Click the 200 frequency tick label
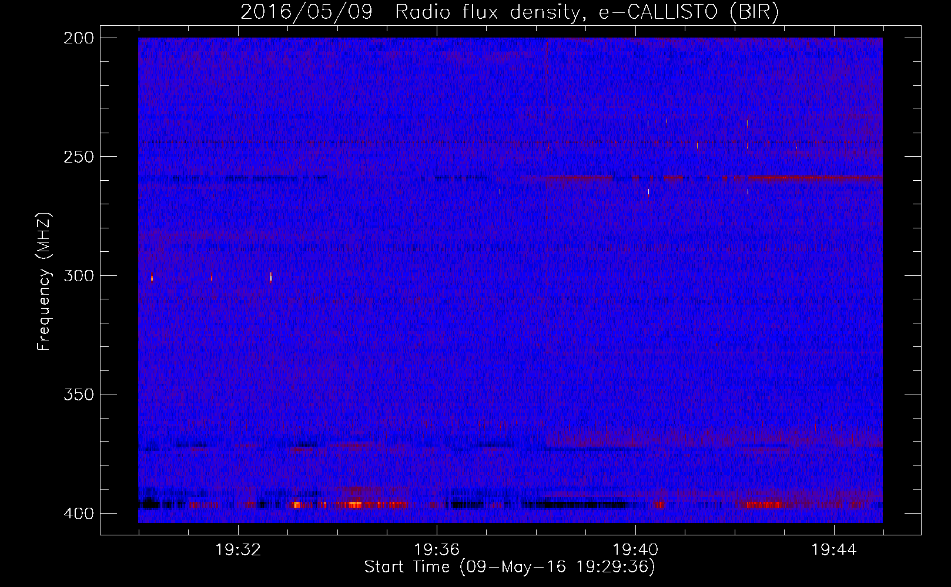 point(79,38)
